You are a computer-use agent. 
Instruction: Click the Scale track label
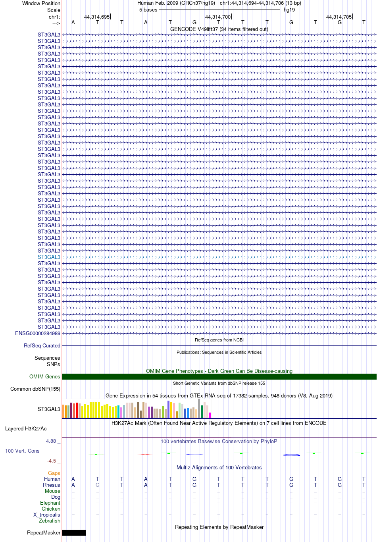pyautogui.click(x=54, y=10)
